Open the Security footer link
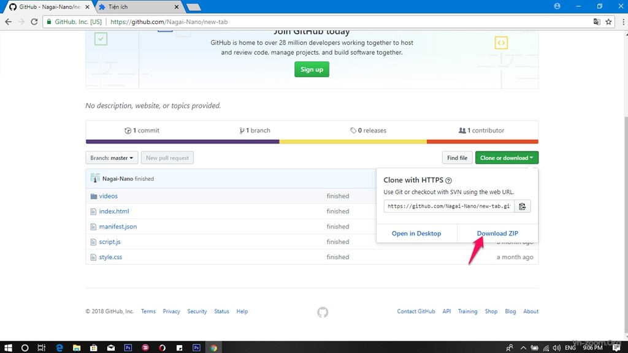Viewport: 628px width, 353px height. point(197,311)
